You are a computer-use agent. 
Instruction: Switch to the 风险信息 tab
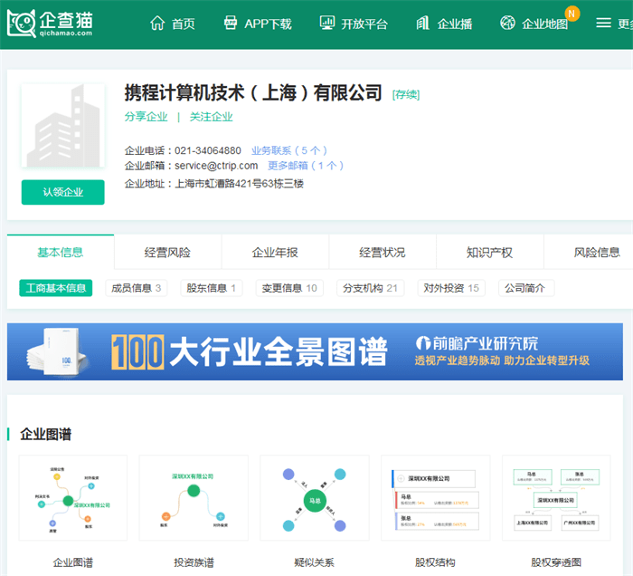click(x=589, y=253)
